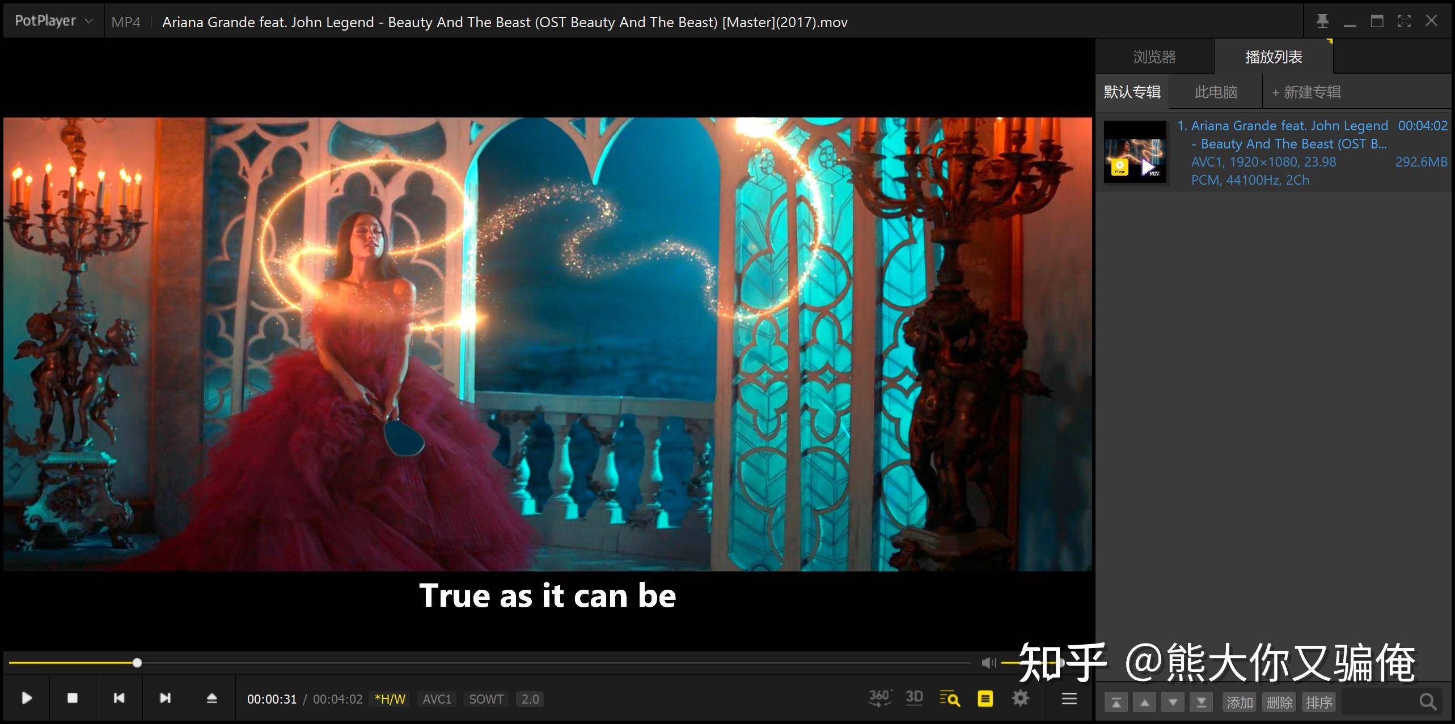This screenshot has height=724, width=1455.
Task: Click the 00:04:02 duration in playlist
Action: tap(1423, 126)
